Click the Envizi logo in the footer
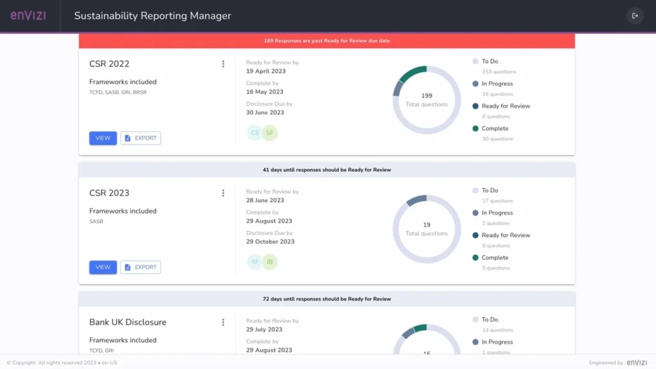The width and height of the screenshot is (656, 369). click(x=637, y=363)
